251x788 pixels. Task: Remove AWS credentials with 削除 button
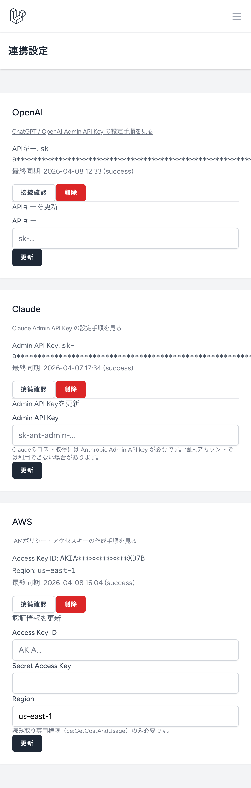(x=70, y=604)
